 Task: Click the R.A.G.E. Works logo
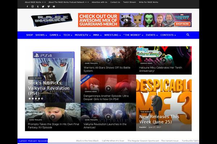coord(51,20)
